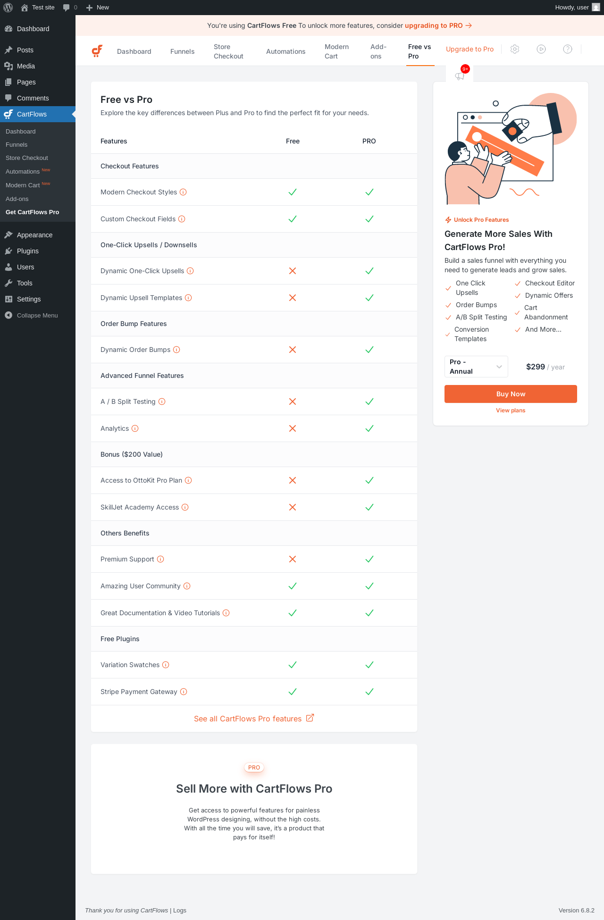This screenshot has height=920, width=604.
Task: Click upgrading to PRO banner link
Action: 438,25
